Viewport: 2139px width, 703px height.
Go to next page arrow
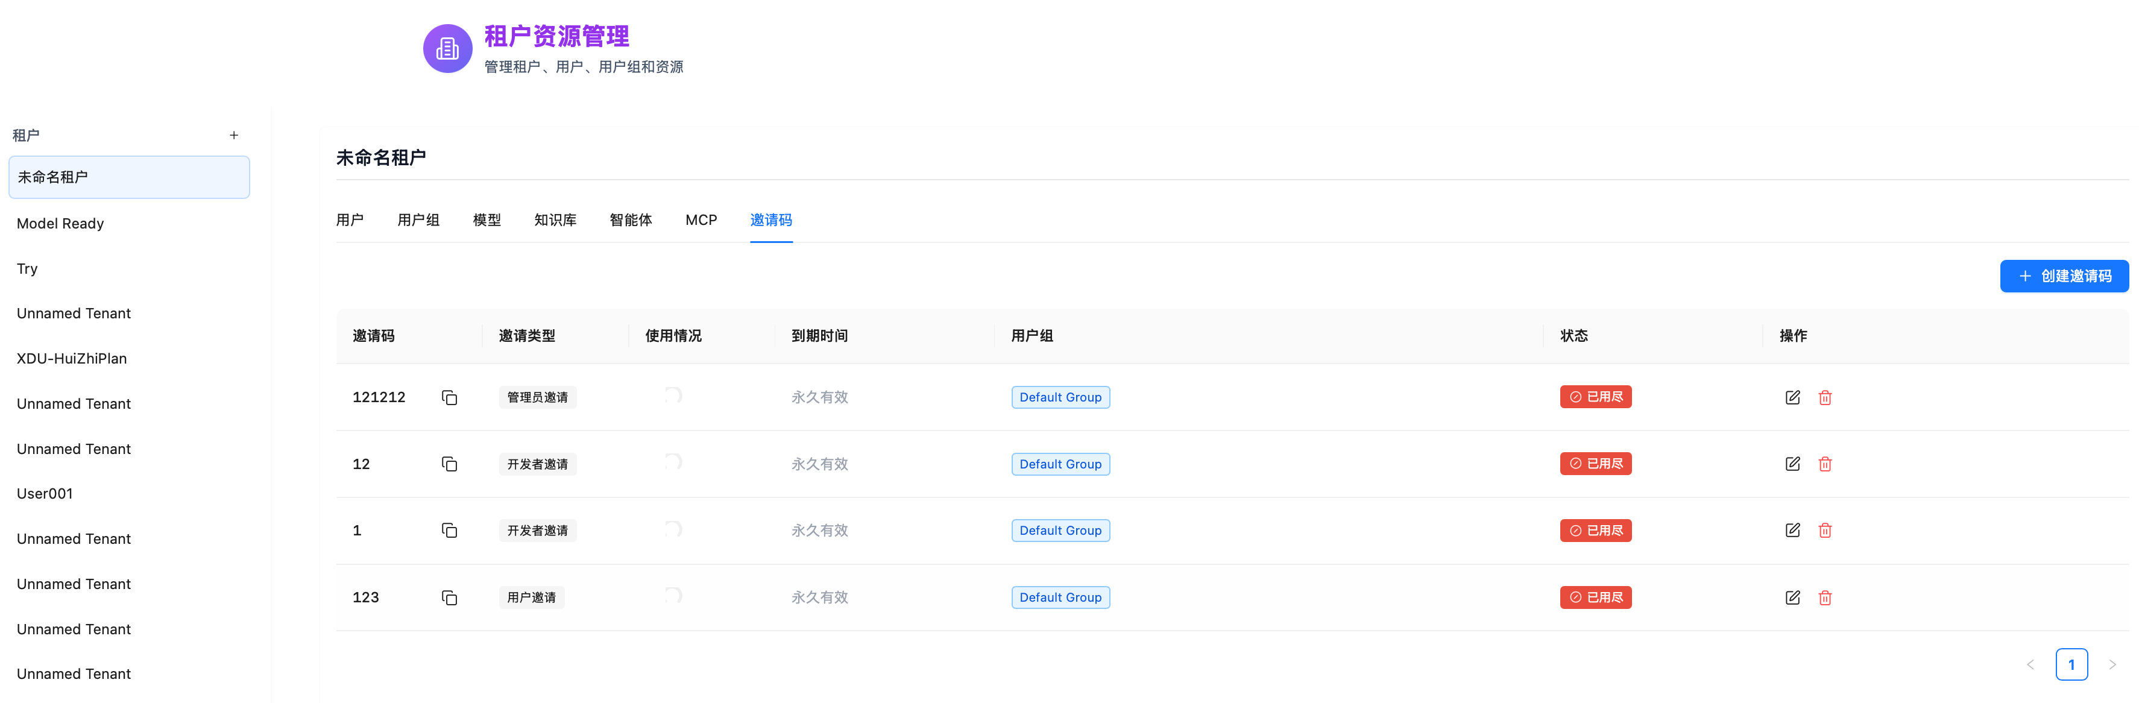coord(2112,665)
